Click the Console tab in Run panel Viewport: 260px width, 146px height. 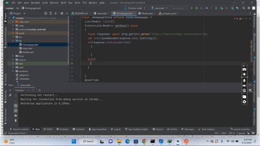(19, 90)
